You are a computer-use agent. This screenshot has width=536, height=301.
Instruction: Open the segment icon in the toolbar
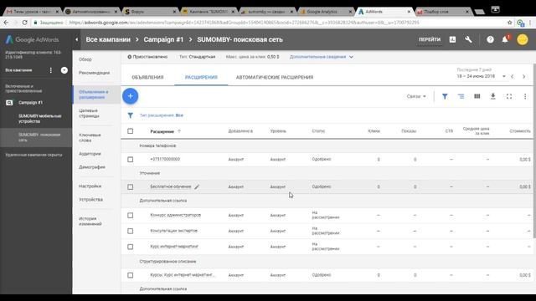click(x=461, y=97)
